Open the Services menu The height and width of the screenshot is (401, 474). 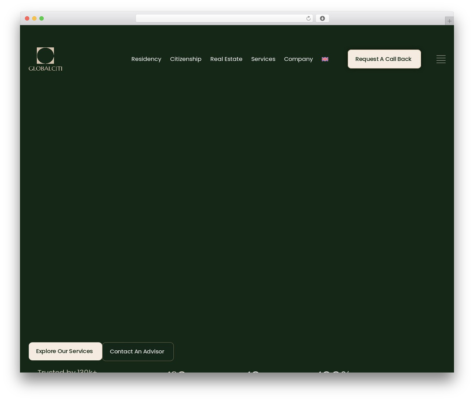(263, 59)
